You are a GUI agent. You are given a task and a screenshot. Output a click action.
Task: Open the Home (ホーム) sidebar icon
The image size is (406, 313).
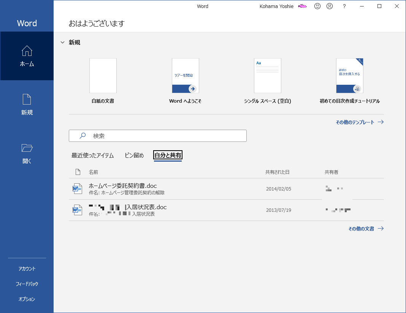(x=27, y=51)
